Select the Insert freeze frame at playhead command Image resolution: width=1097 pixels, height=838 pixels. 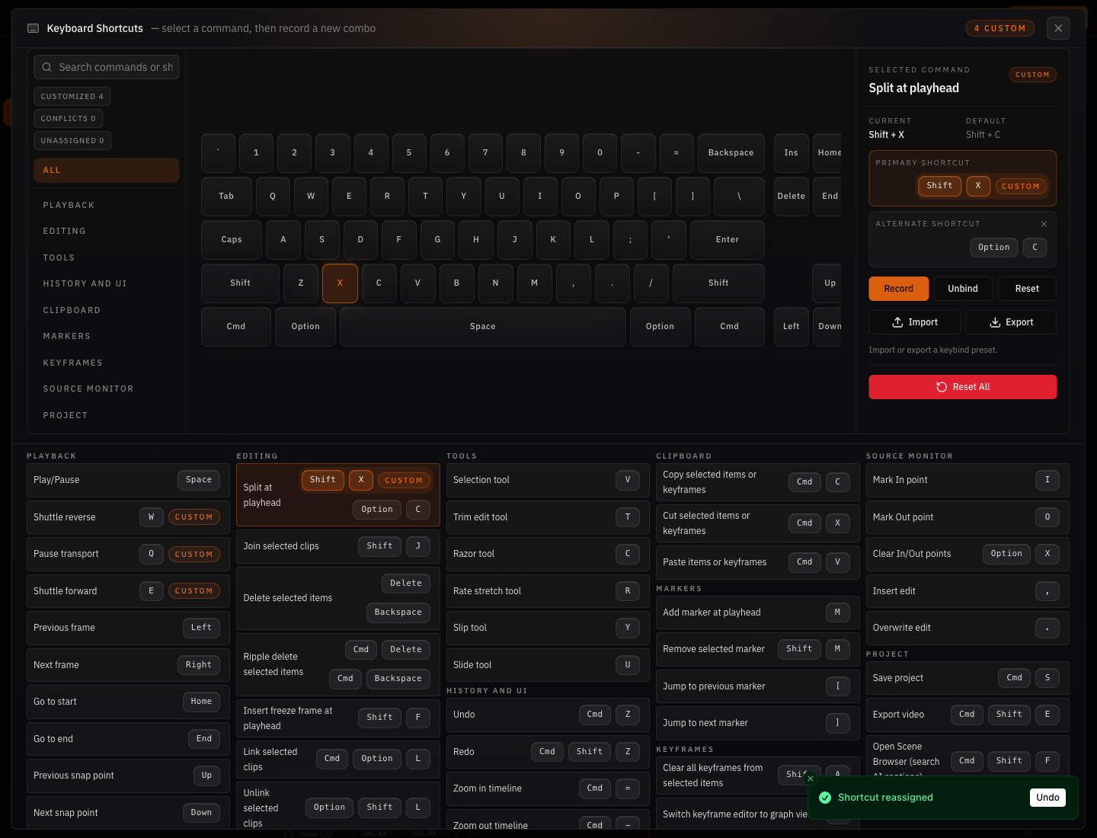[338, 718]
